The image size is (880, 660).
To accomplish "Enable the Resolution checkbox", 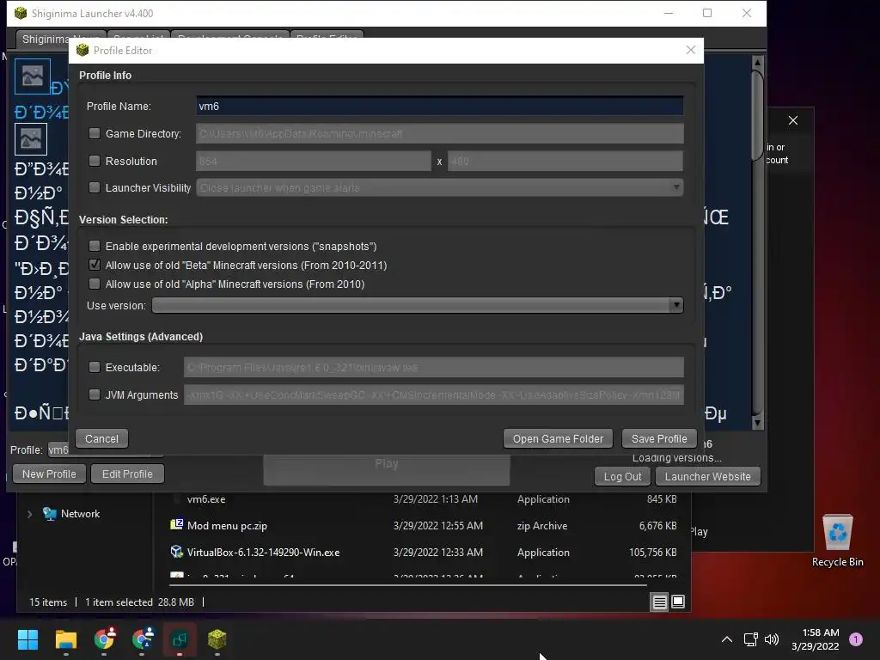I will click(x=95, y=161).
